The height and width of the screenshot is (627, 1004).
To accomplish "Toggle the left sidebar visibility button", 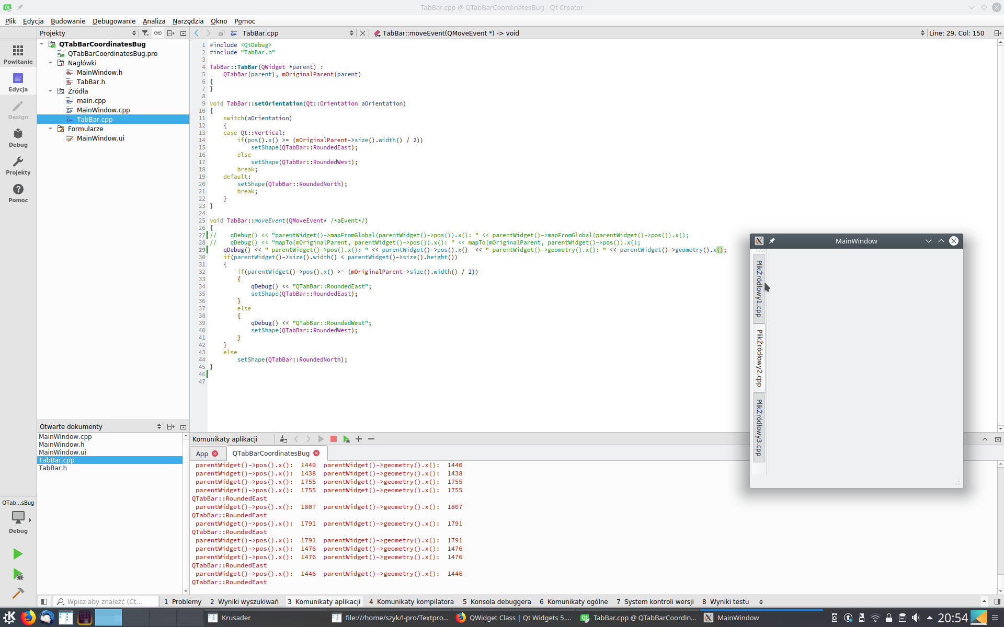I will coord(44,601).
